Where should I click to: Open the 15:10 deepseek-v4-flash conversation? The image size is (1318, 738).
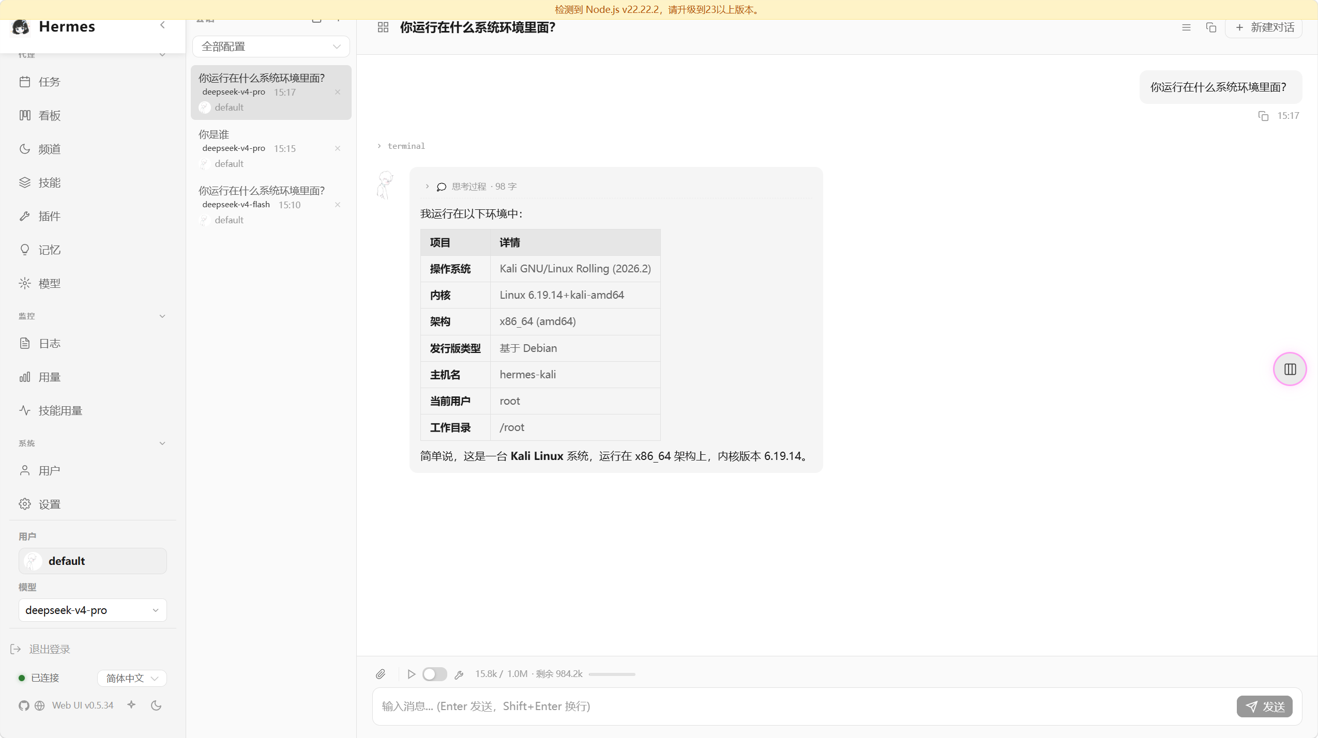click(x=271, y=205)
